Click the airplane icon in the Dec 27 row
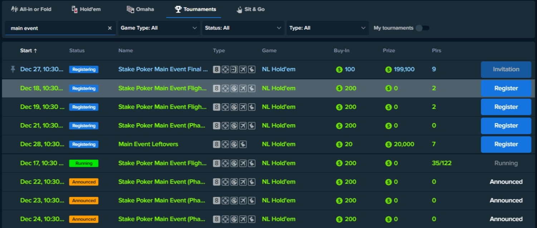Viewport: 537px width, 228px height. pyautogui.click(x=243, y=69)
